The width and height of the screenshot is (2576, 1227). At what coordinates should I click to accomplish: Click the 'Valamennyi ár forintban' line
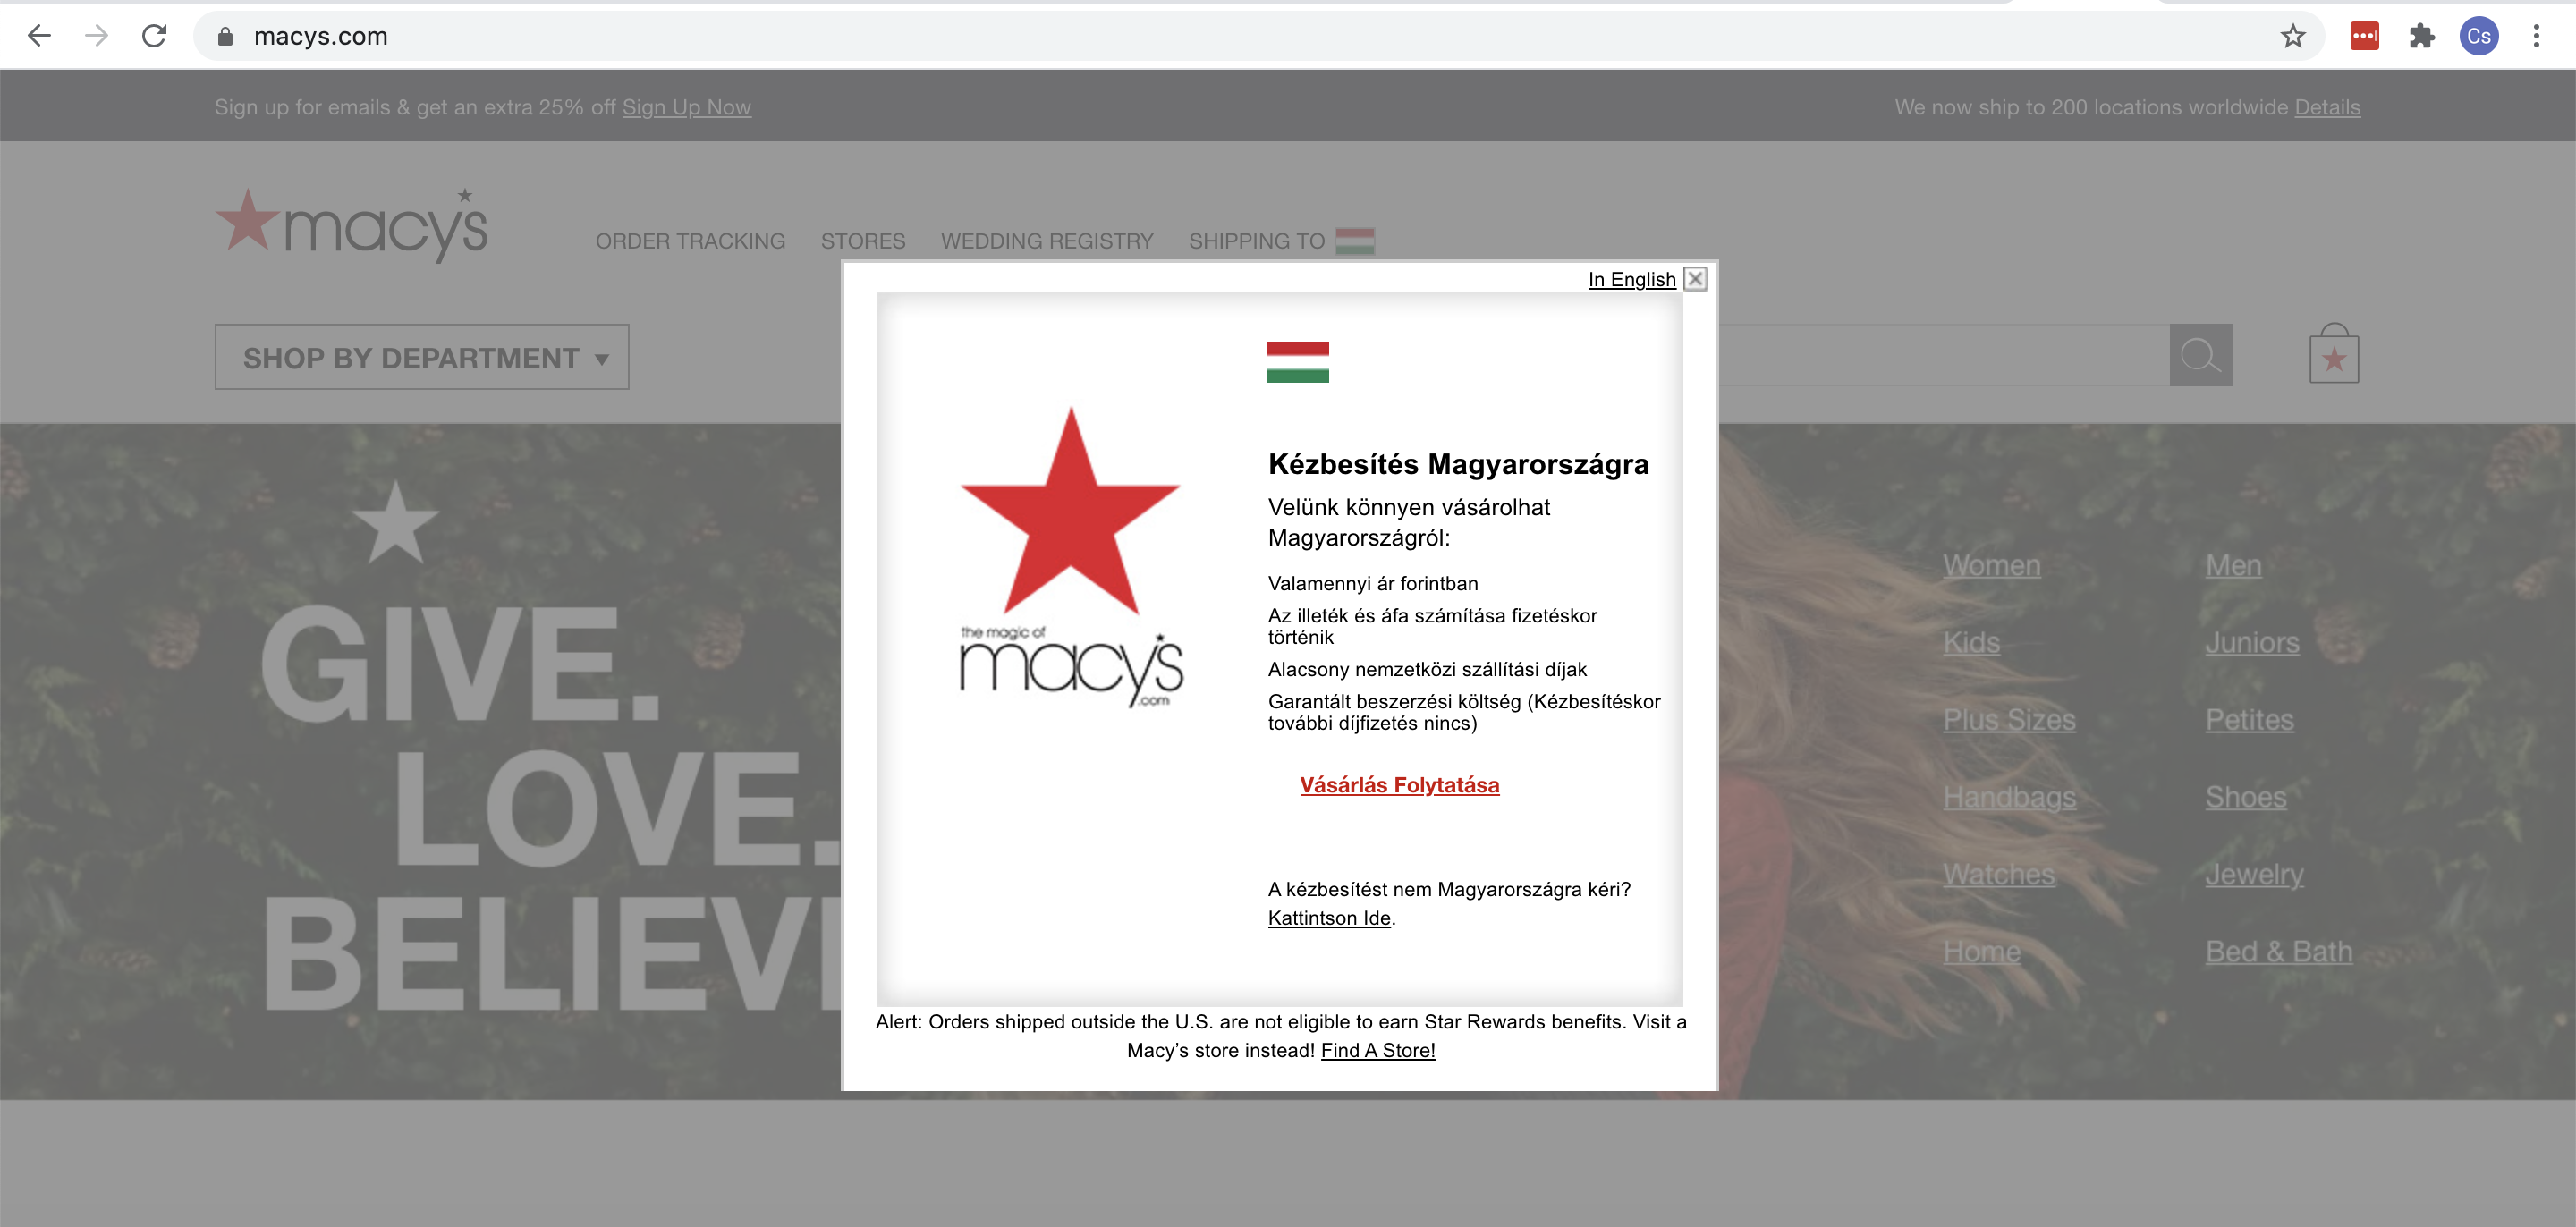point(1372,583)
